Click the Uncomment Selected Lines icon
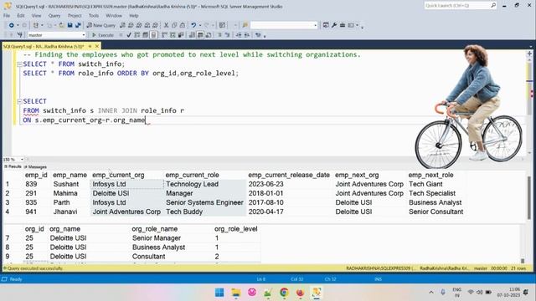The height and width of the screenshot is (301, 536). 228,35
